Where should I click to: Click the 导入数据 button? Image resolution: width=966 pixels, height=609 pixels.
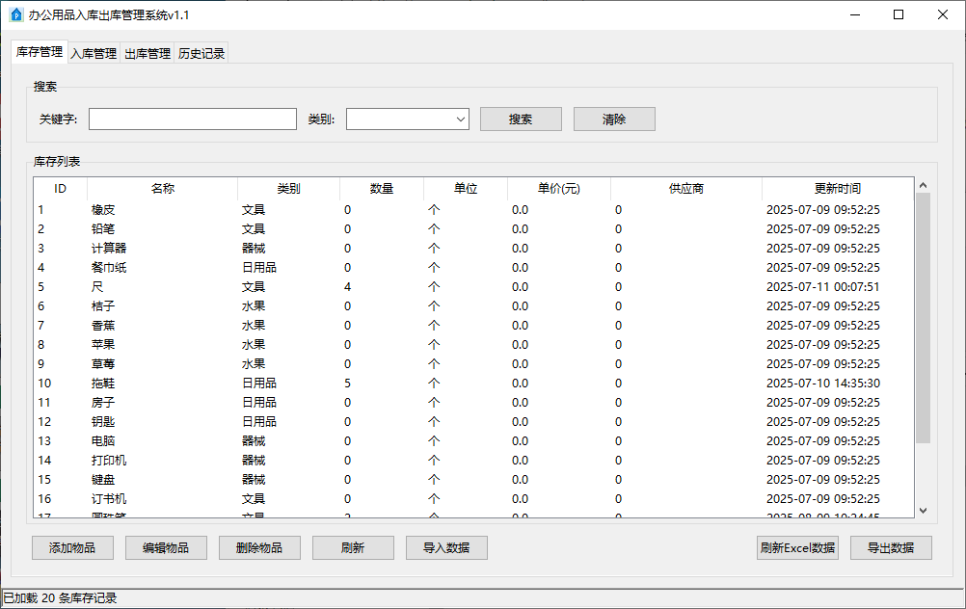pyautogui.click(x=446, y=547)
